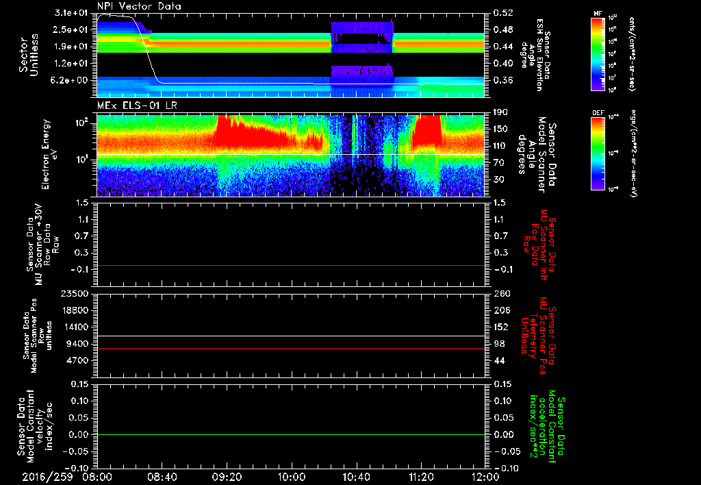Click the red line in MU Scanner raw plot
701x485 pixels.
point(291,265)
